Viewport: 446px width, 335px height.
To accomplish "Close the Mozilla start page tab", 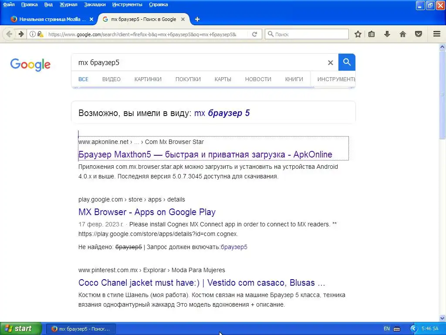I will coord(91,19).
